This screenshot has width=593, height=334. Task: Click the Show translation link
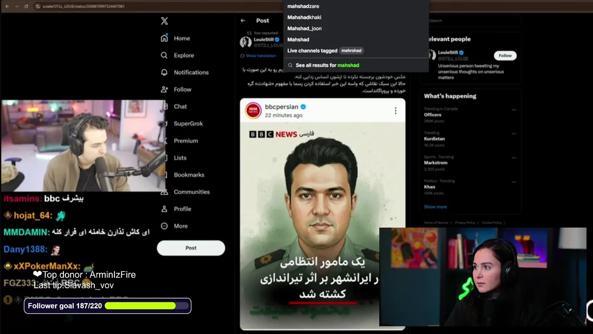[260, 56]
